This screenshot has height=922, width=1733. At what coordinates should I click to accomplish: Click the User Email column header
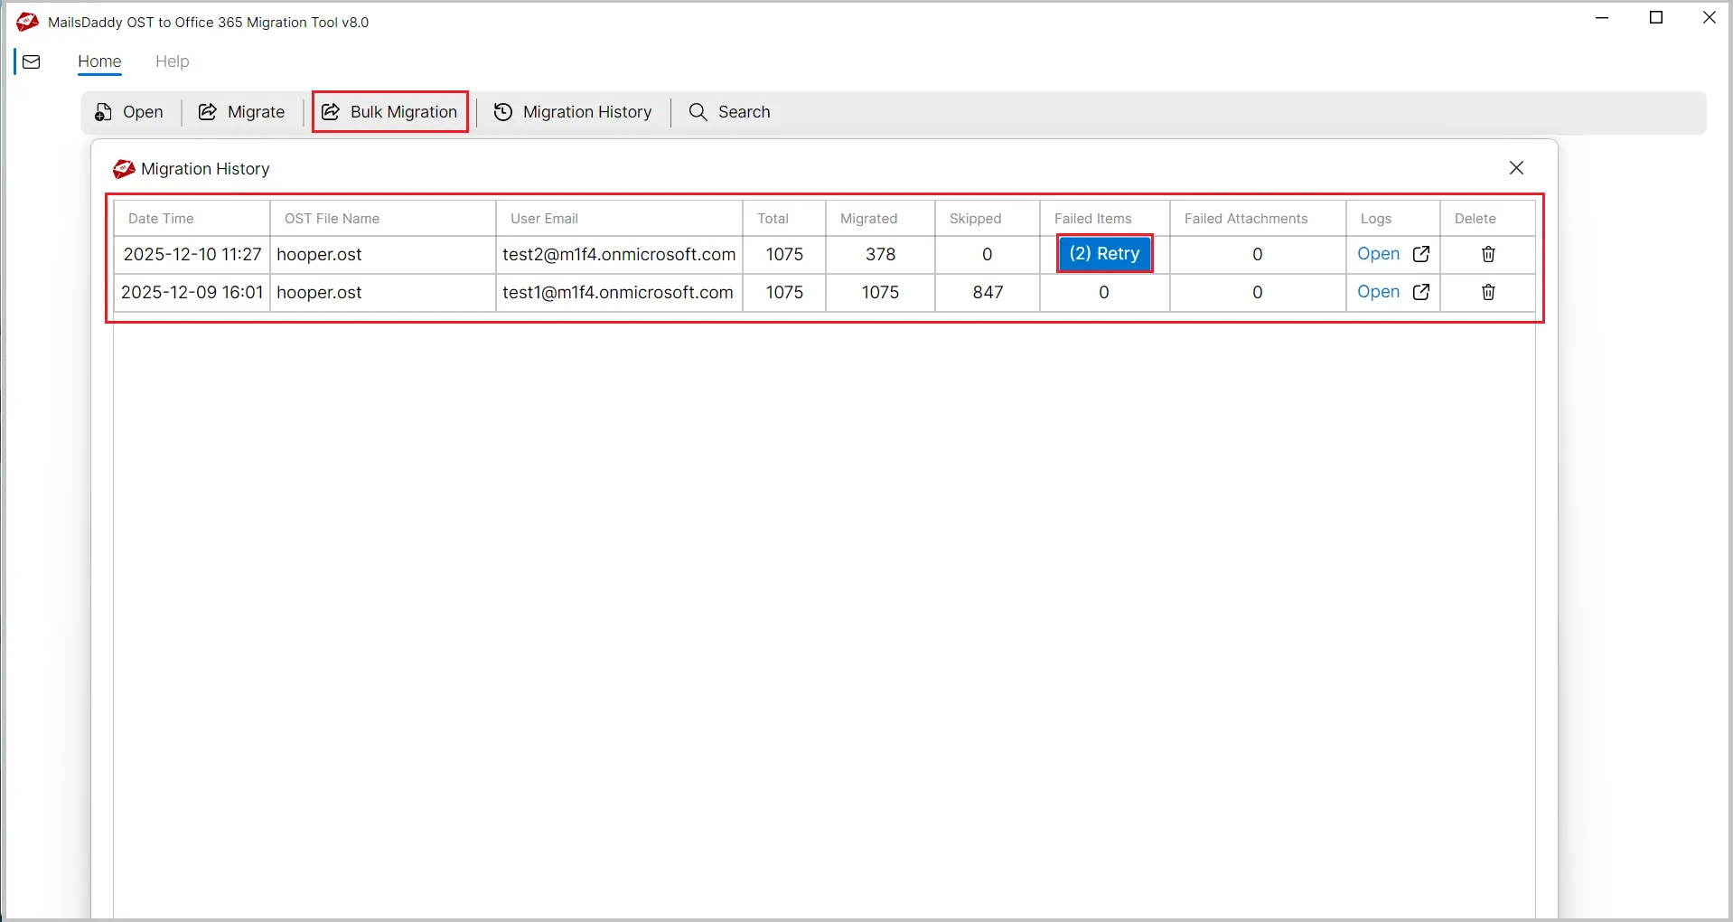pos(544,219)
